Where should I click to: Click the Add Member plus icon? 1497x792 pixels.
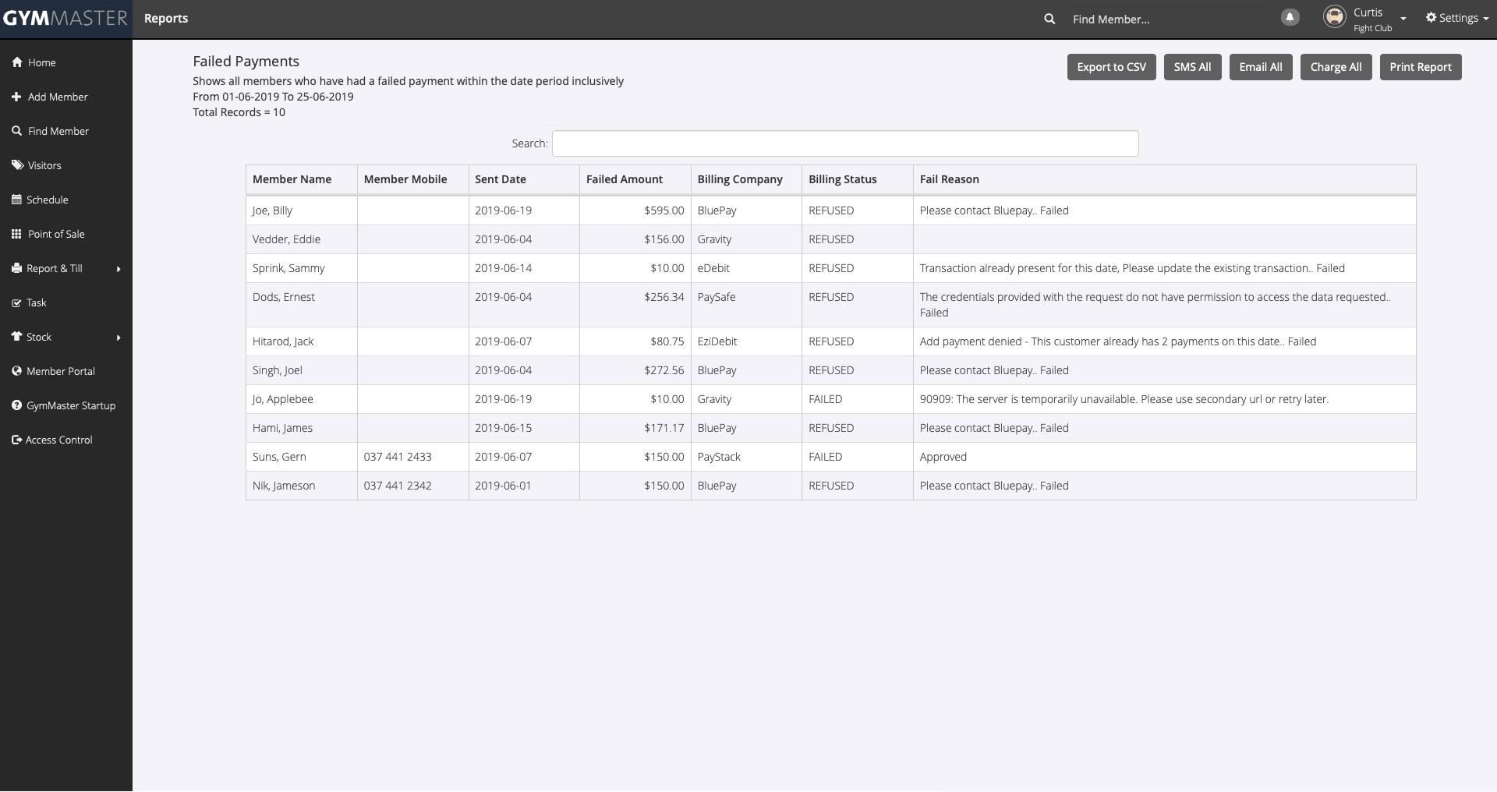16,97
